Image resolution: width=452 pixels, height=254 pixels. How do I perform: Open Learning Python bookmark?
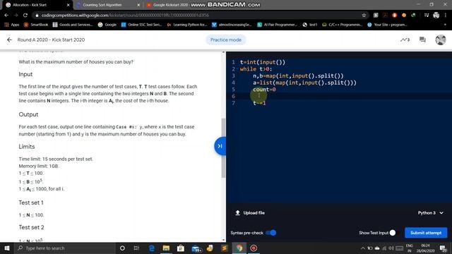coord(186,25)
